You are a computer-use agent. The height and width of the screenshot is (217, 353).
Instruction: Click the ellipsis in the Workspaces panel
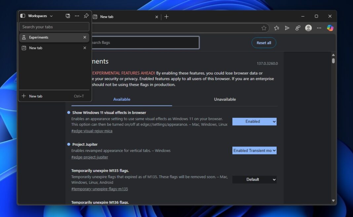(x=77, y=15)
